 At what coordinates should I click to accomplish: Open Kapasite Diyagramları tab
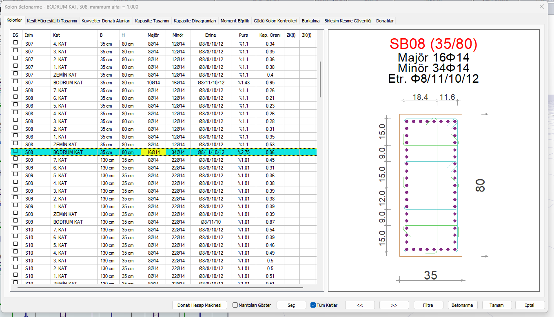(195, 21)
